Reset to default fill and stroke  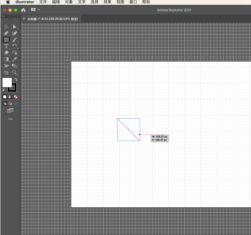[4, 90]
